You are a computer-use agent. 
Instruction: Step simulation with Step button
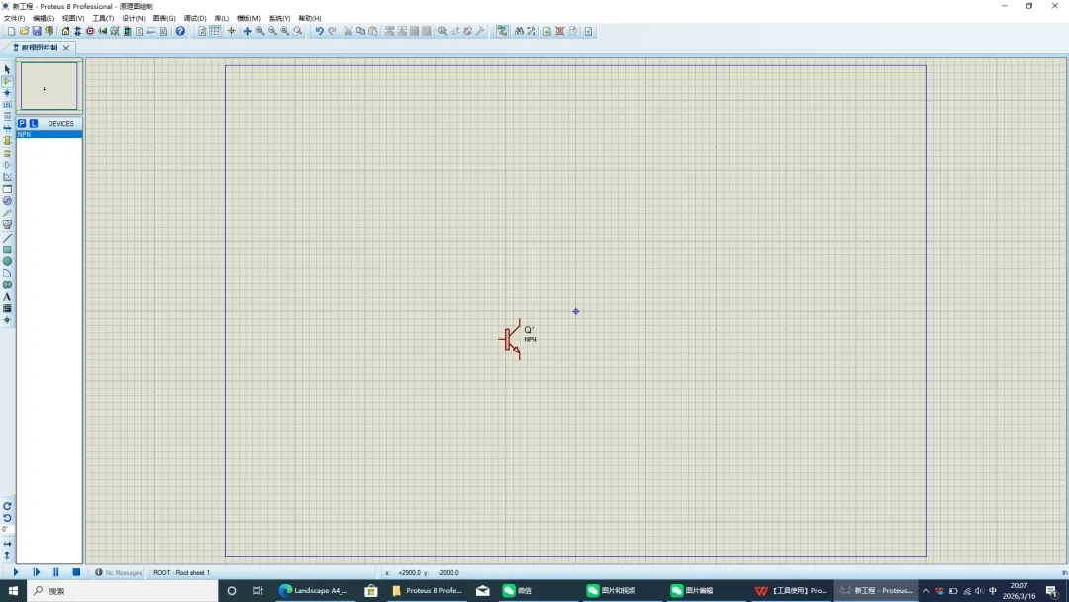click(37, 572)
